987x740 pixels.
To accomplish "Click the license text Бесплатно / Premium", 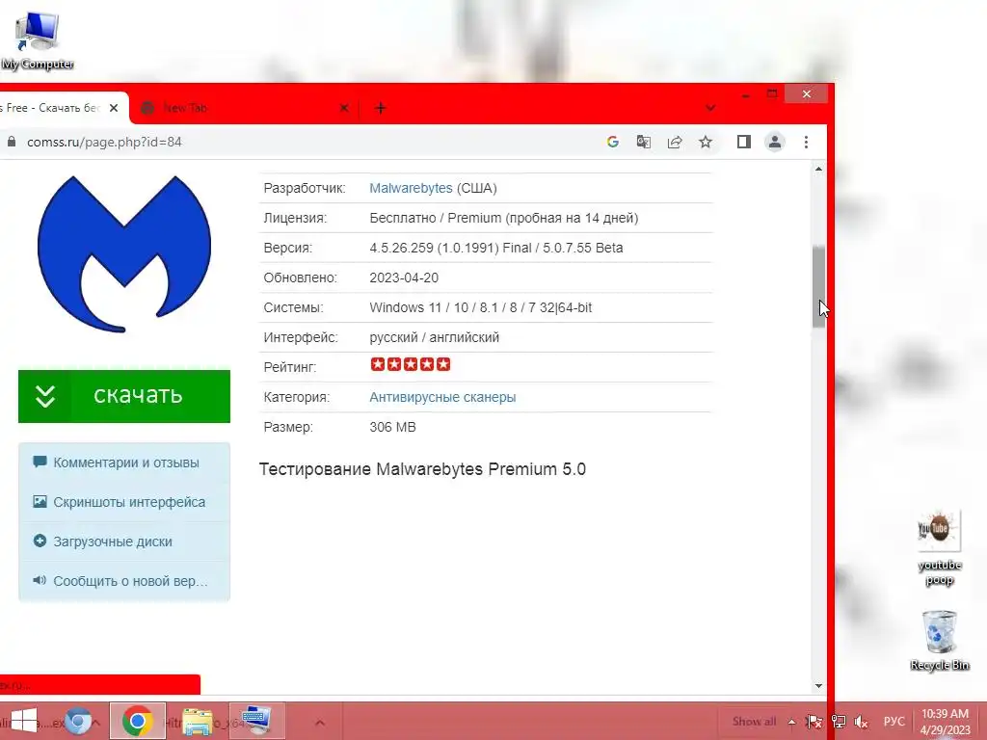I will [x=503, y=218].
